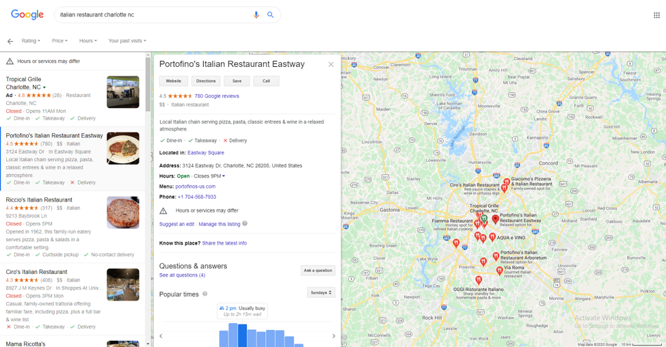The width and height of the screenshot is (666, 347).
Task: Change day using the Sundays selector
Action: tap(321, 293)
